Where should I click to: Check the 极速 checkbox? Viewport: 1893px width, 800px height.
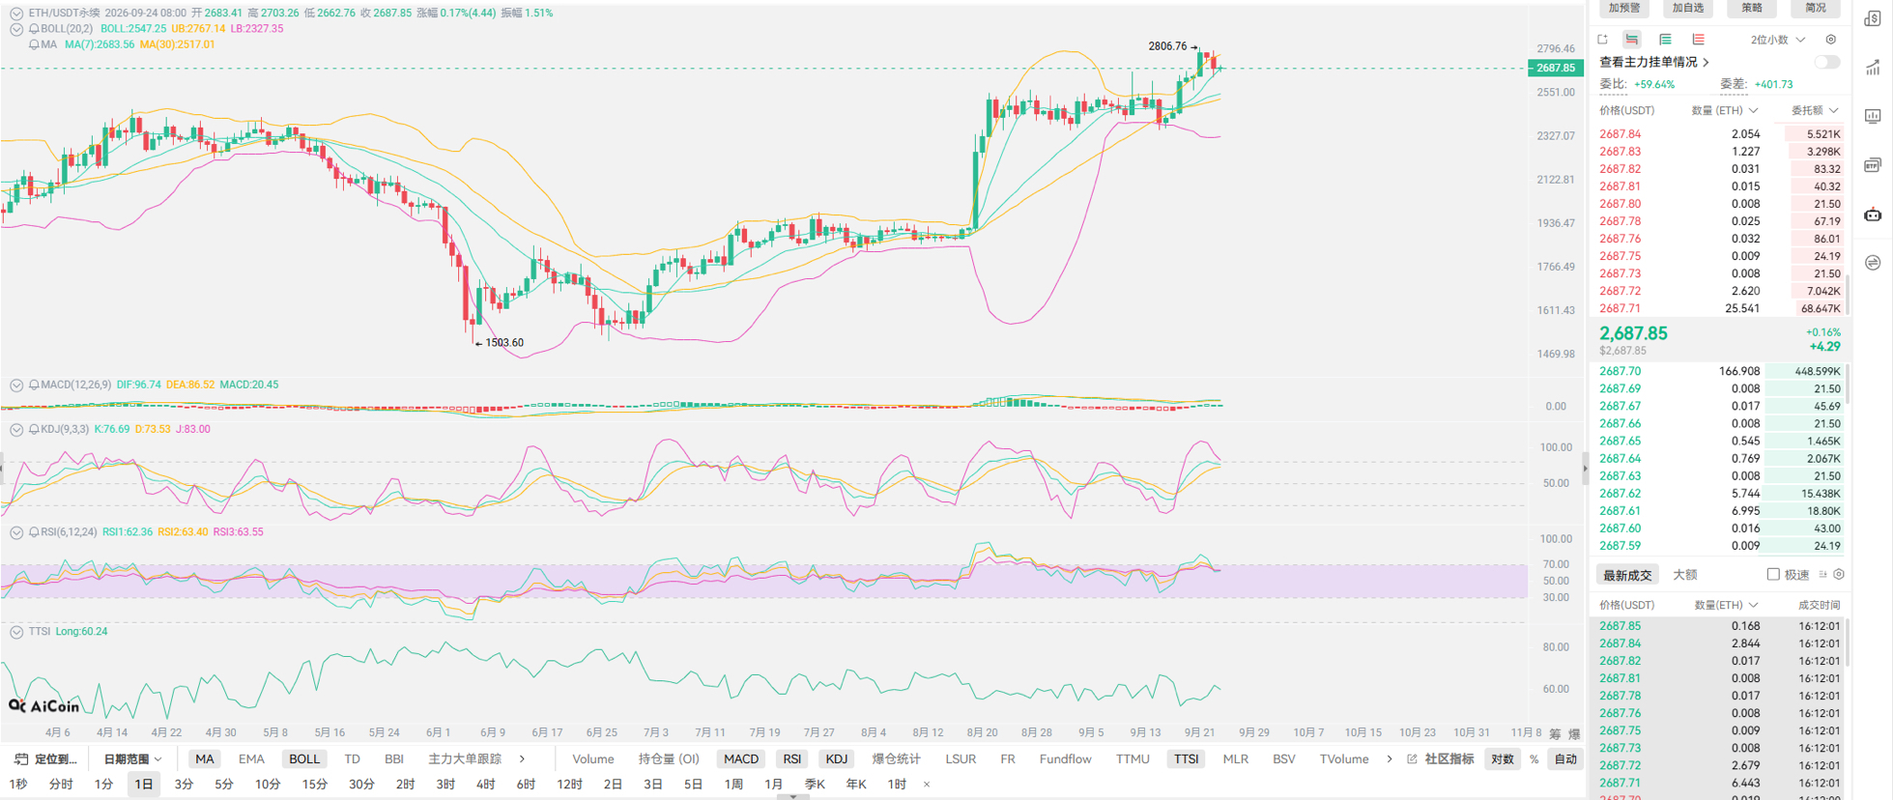[1773, 574]
